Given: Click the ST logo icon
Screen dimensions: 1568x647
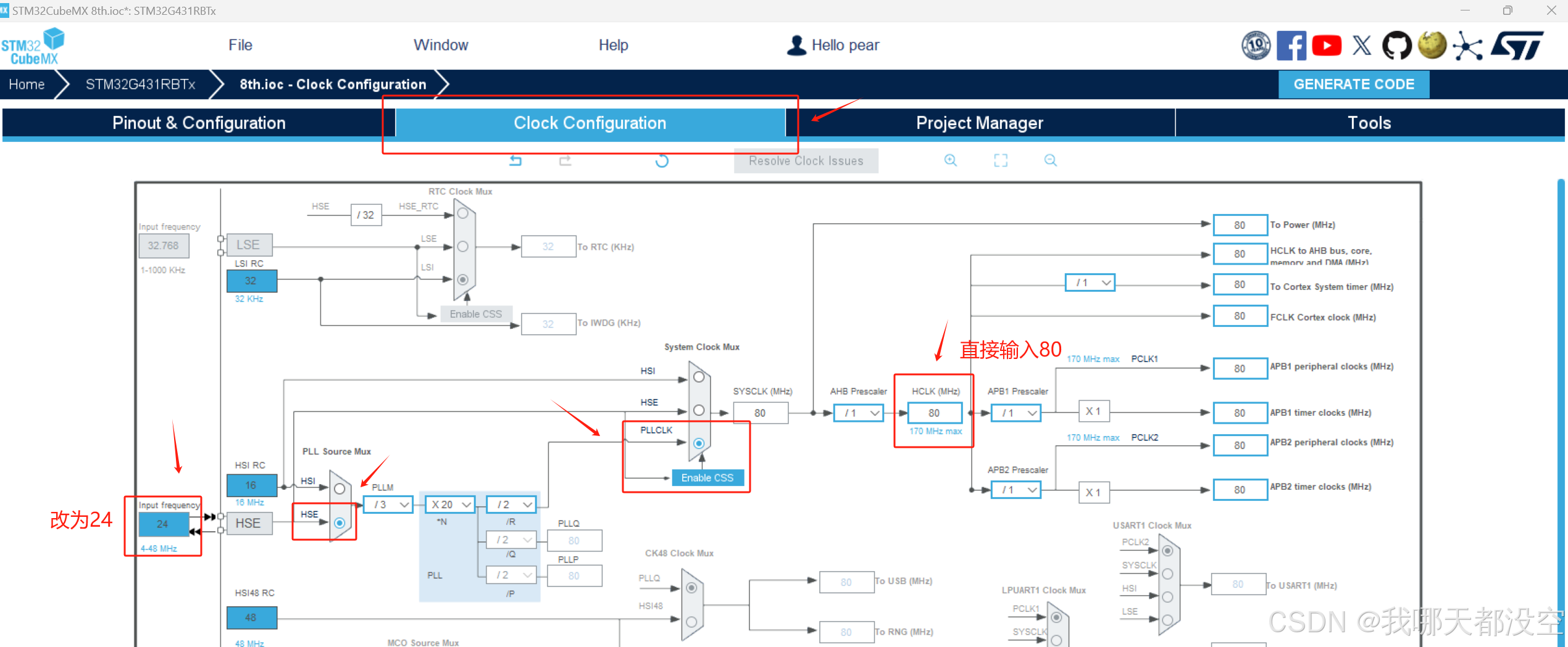Looking at the screenshot, I should click(x=1517, y=45).
